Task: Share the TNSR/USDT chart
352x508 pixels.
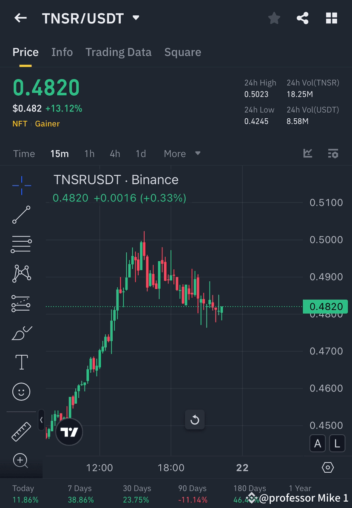Action: pyautogui.click(x=303, y=18)
